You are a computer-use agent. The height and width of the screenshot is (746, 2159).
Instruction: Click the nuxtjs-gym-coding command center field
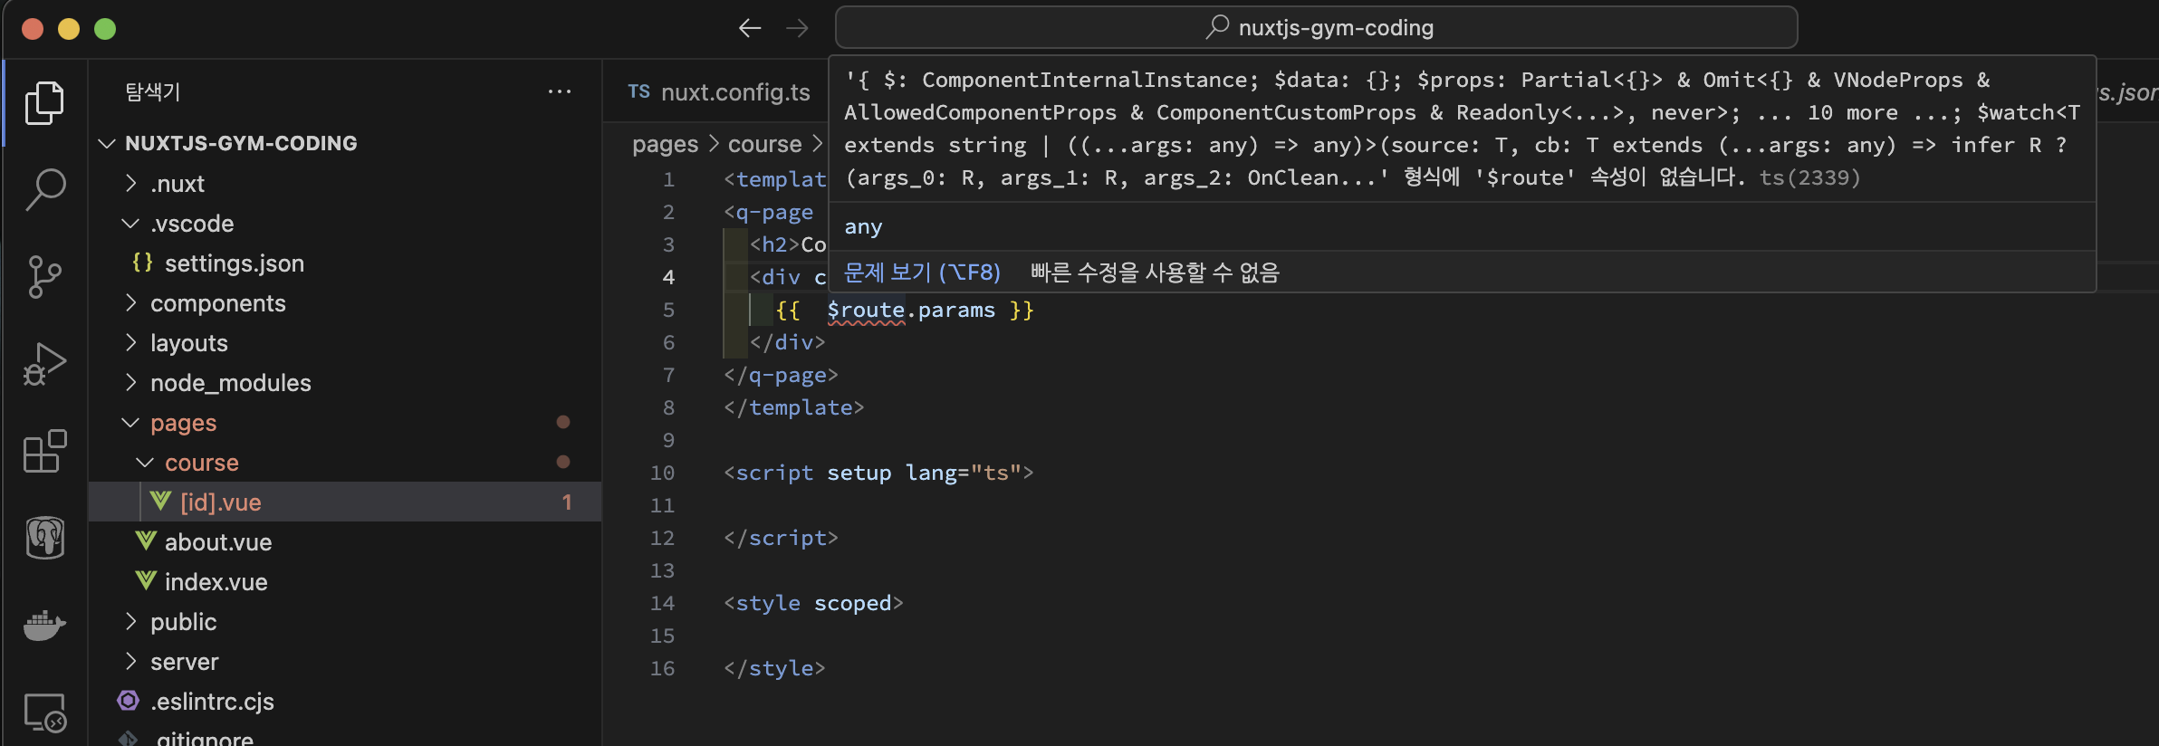point(1316,27)
